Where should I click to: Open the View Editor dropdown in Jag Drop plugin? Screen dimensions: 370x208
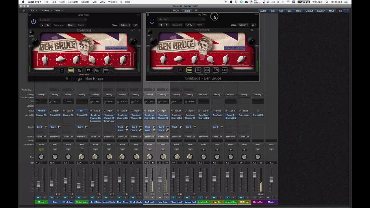[x=243, y=25]
